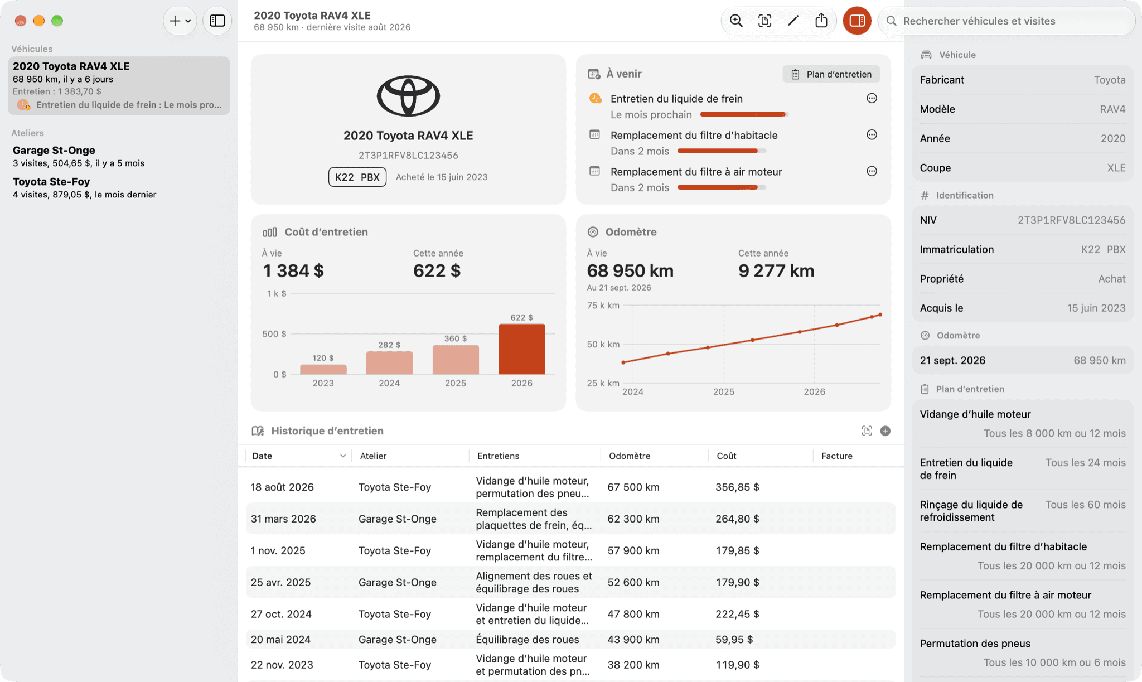Click the K22 PBX license plate badge
This screenshot has width=1142, height=682.
pos(357,177)
